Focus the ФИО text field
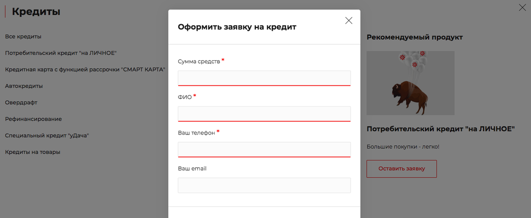Viewport: 531px width, 218px height. pyautogui.click(x=264, y=113)
